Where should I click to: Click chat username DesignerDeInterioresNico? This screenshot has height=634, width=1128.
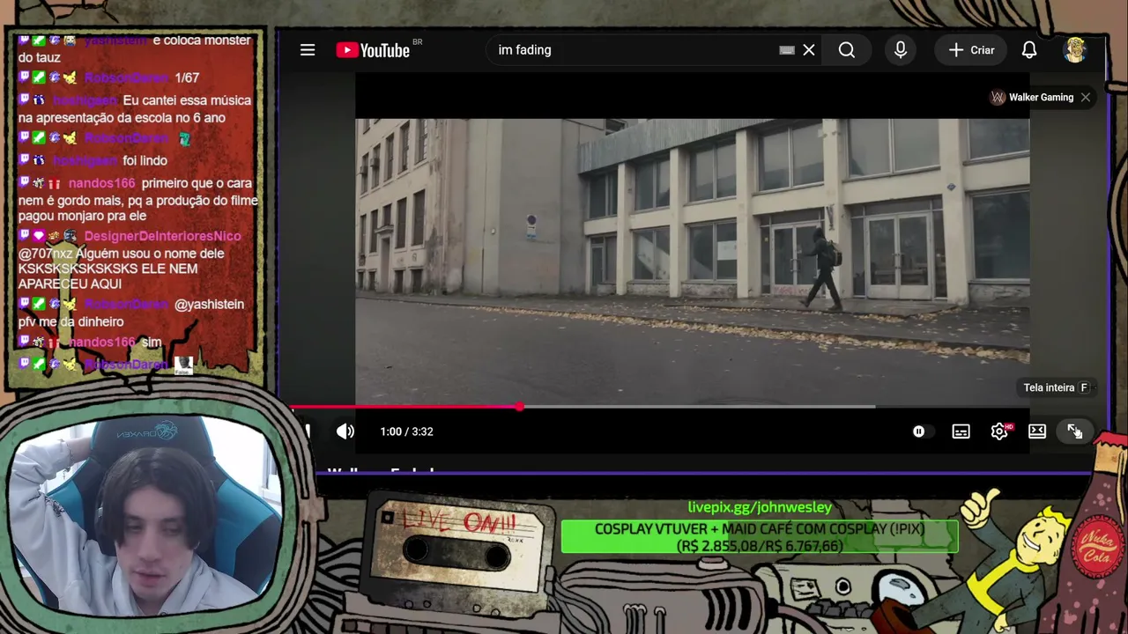(162, 236)
